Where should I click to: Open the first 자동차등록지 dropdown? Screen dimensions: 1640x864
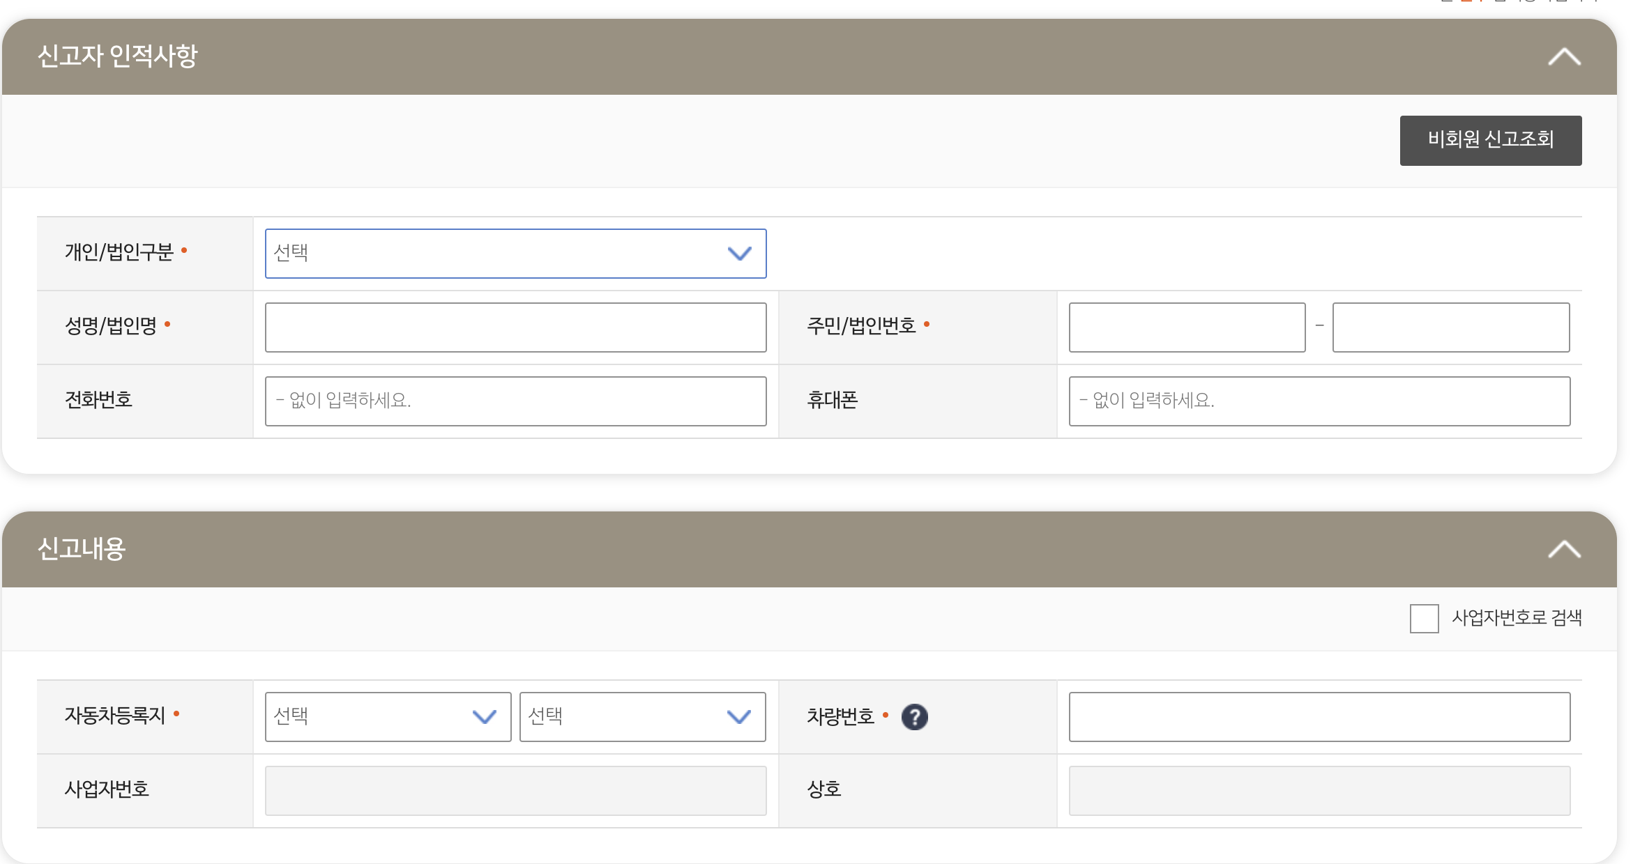(388, 716)
